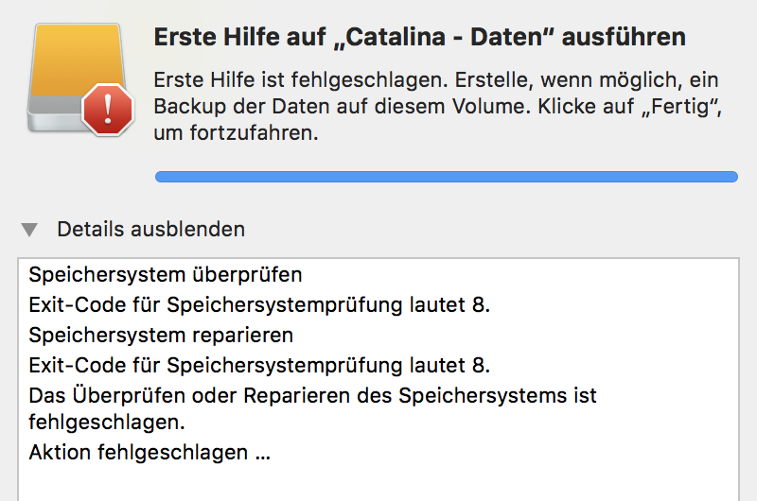Click empty space below the log entries
757x501 pixels.
point(378,482)
